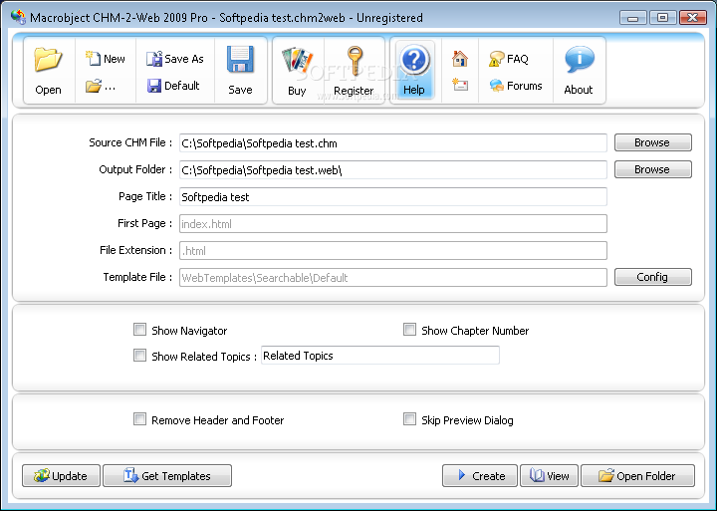Click the Related Topics text field
This screenshot has height=511, width=717.
pos(380,356)
